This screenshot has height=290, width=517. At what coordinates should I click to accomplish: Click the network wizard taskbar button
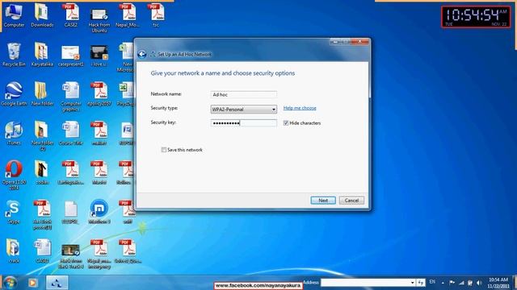(x=57, y=283)
